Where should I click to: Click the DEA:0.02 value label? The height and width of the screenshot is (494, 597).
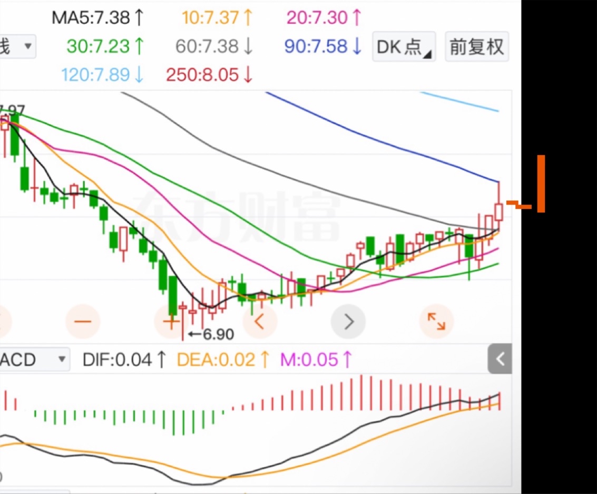click(223, 359)
